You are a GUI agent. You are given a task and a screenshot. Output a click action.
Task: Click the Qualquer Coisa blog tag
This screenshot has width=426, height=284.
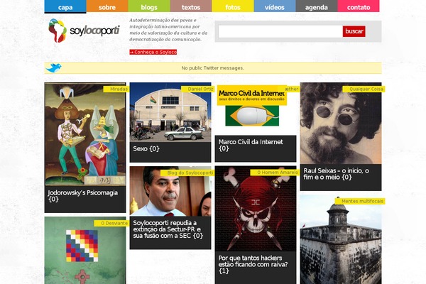point(364,89)
